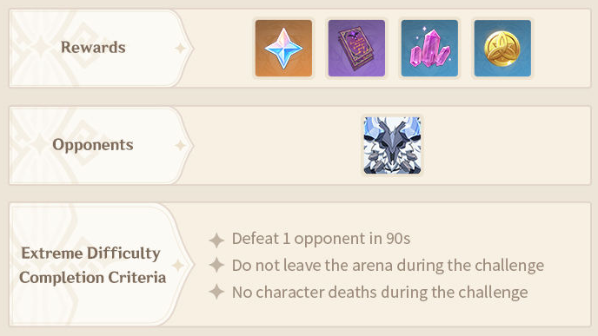The height and width of the screenshot is (336, 598).
Task: Click the Opponents section label
Action: coord(93,145)
